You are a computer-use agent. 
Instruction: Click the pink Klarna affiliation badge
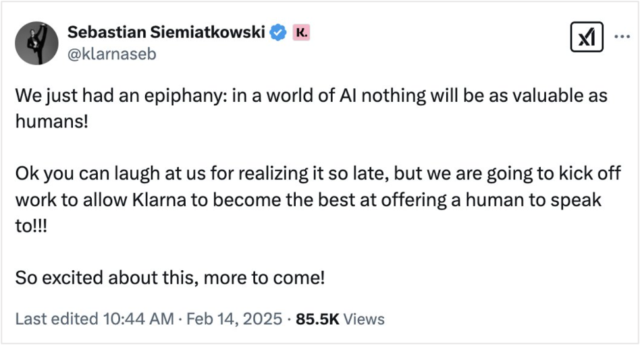(x=300, y=32)
